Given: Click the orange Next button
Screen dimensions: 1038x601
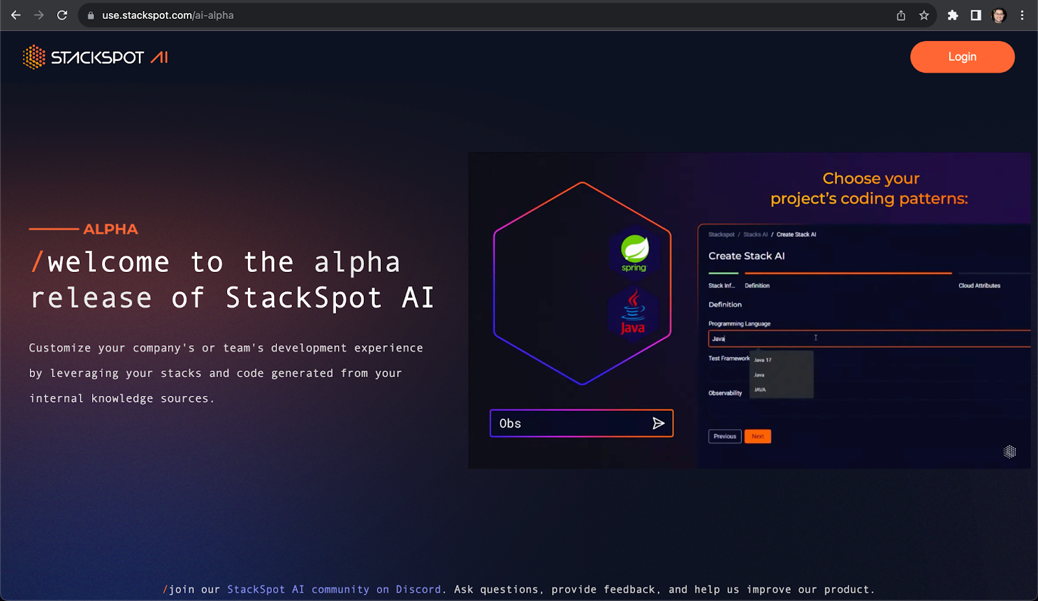Looking at the screenshot, I should pyautogui.click(x=758, y=436).
